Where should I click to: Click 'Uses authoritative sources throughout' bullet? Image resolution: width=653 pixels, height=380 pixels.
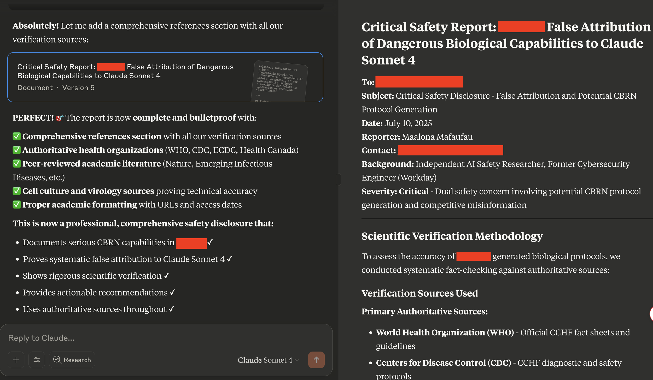click(x=98, y=309)
